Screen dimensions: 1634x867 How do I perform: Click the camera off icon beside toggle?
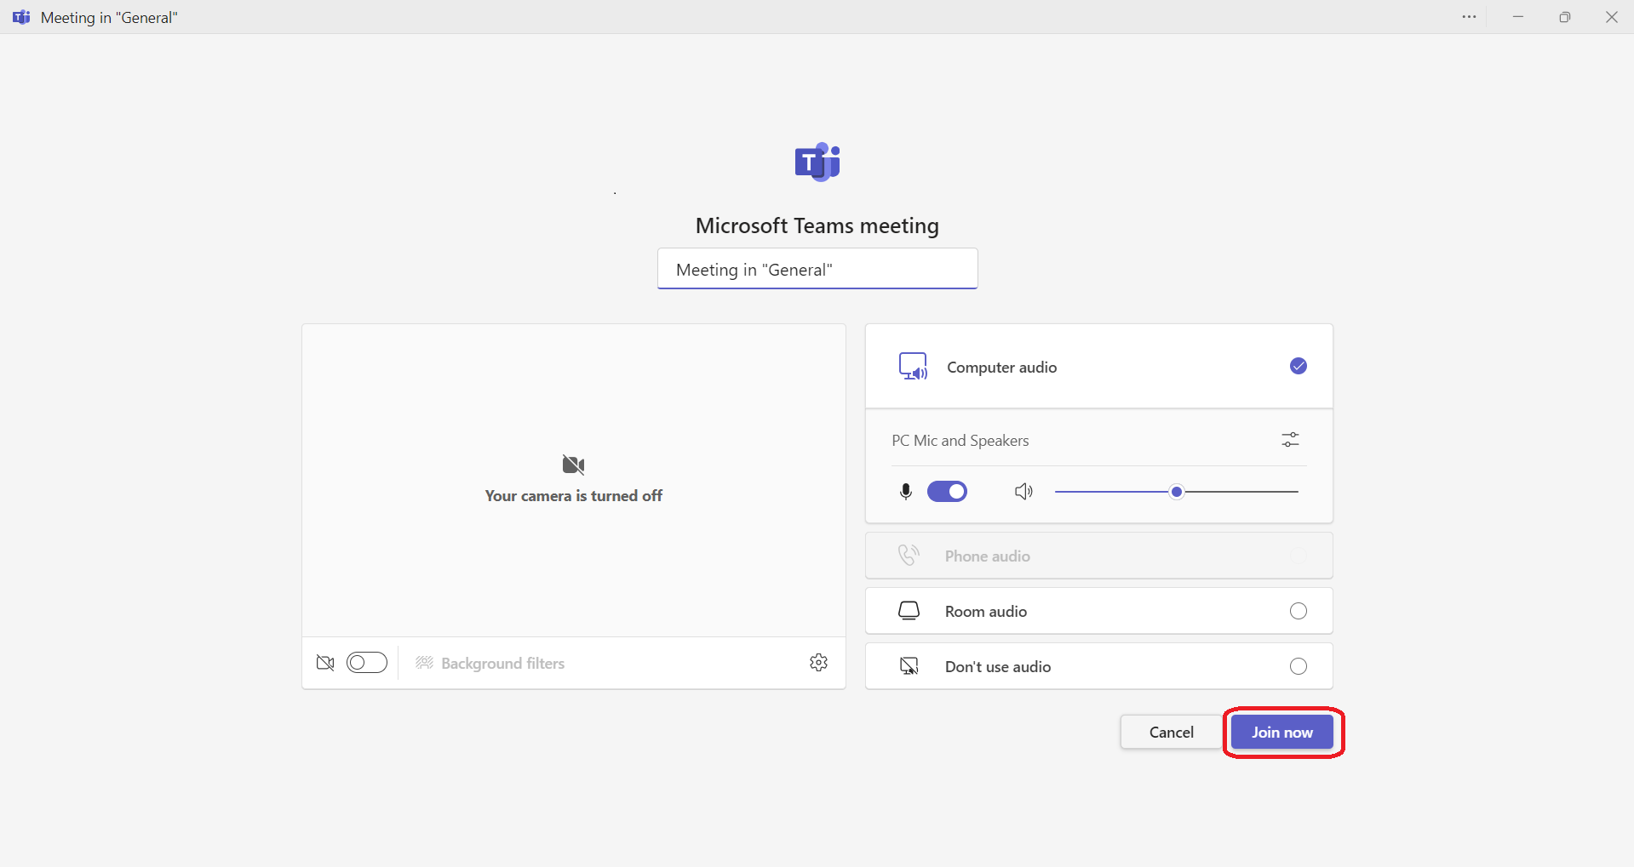[x=325, y=663]
